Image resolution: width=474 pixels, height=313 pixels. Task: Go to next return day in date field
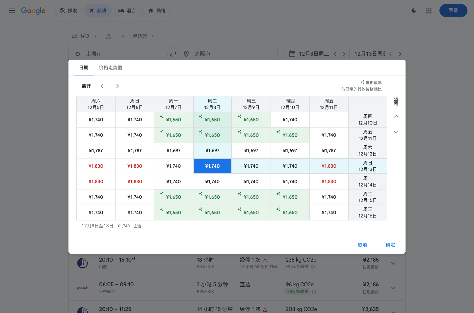pos(400,54)
